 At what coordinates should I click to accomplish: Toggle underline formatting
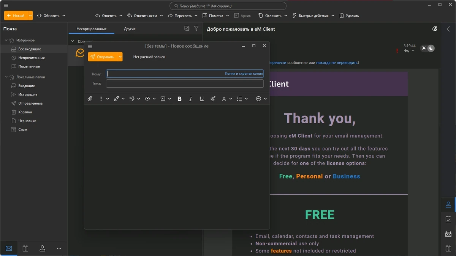pos(202,99)
